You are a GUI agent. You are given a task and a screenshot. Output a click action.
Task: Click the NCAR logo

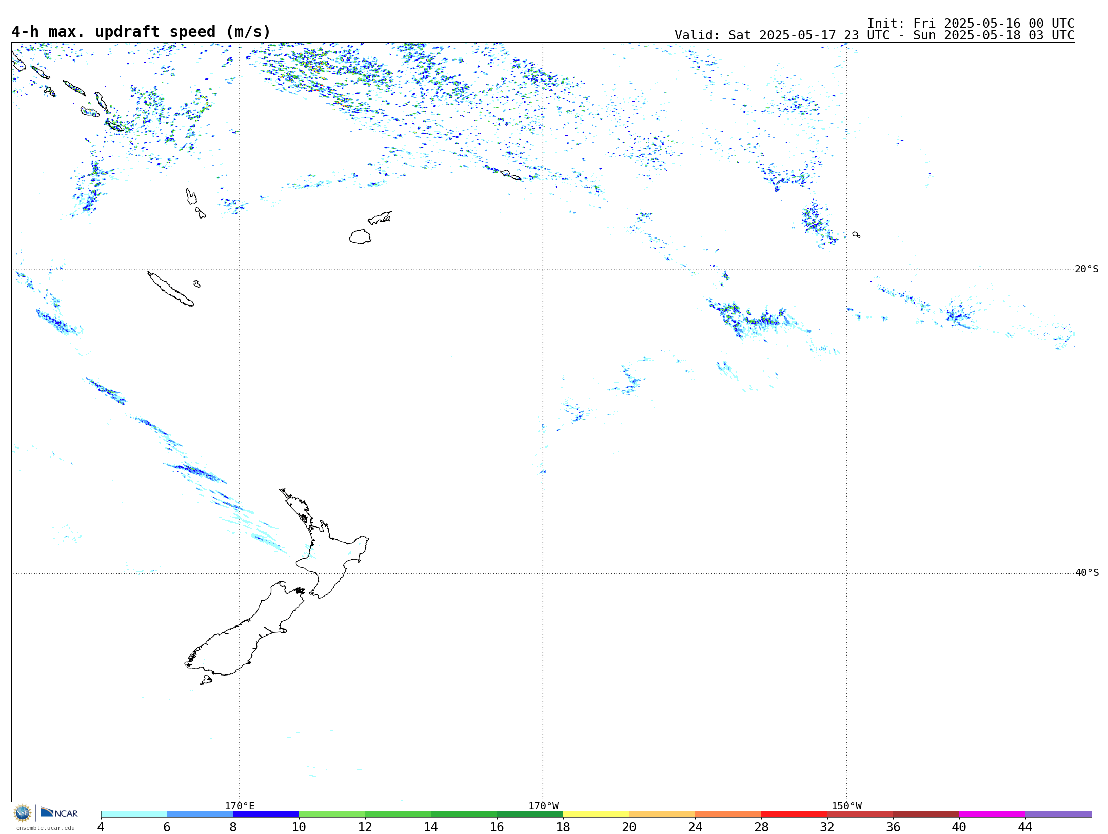59,812
